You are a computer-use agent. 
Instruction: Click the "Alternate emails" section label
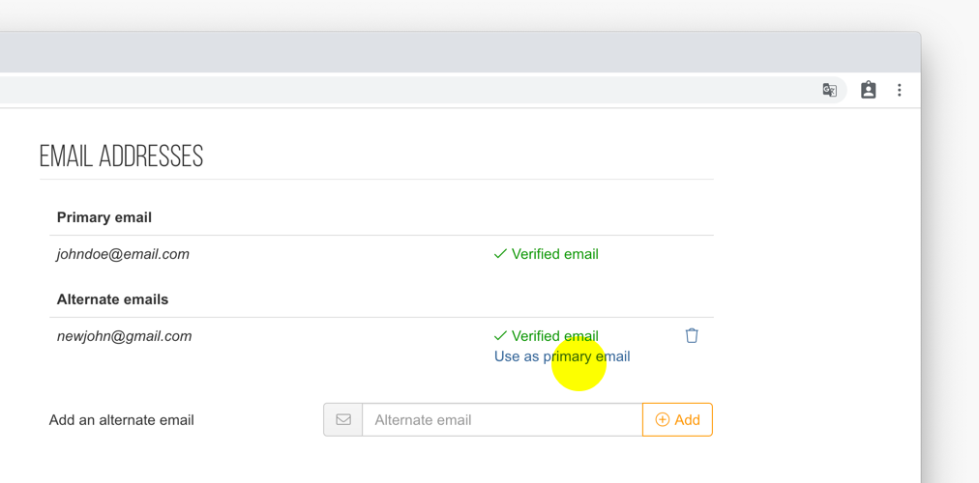[x=112, y=299]
